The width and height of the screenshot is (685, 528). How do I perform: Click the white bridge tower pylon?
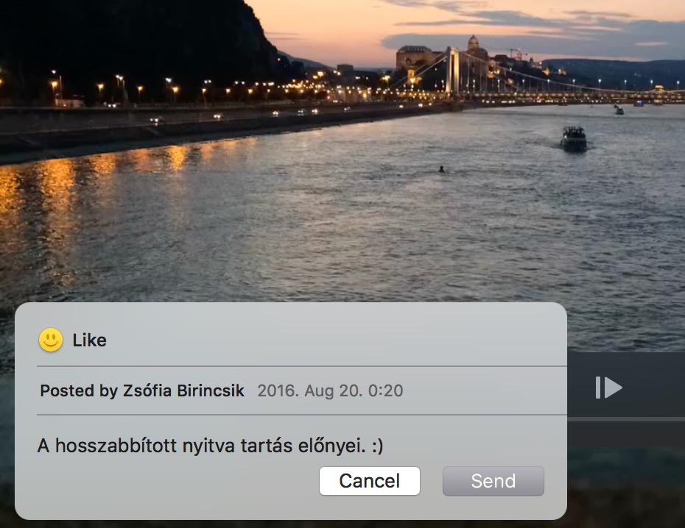[x=452, y=71]
